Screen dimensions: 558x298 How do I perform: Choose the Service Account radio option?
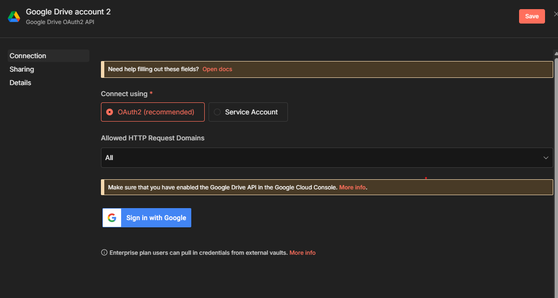click(217, 112)
